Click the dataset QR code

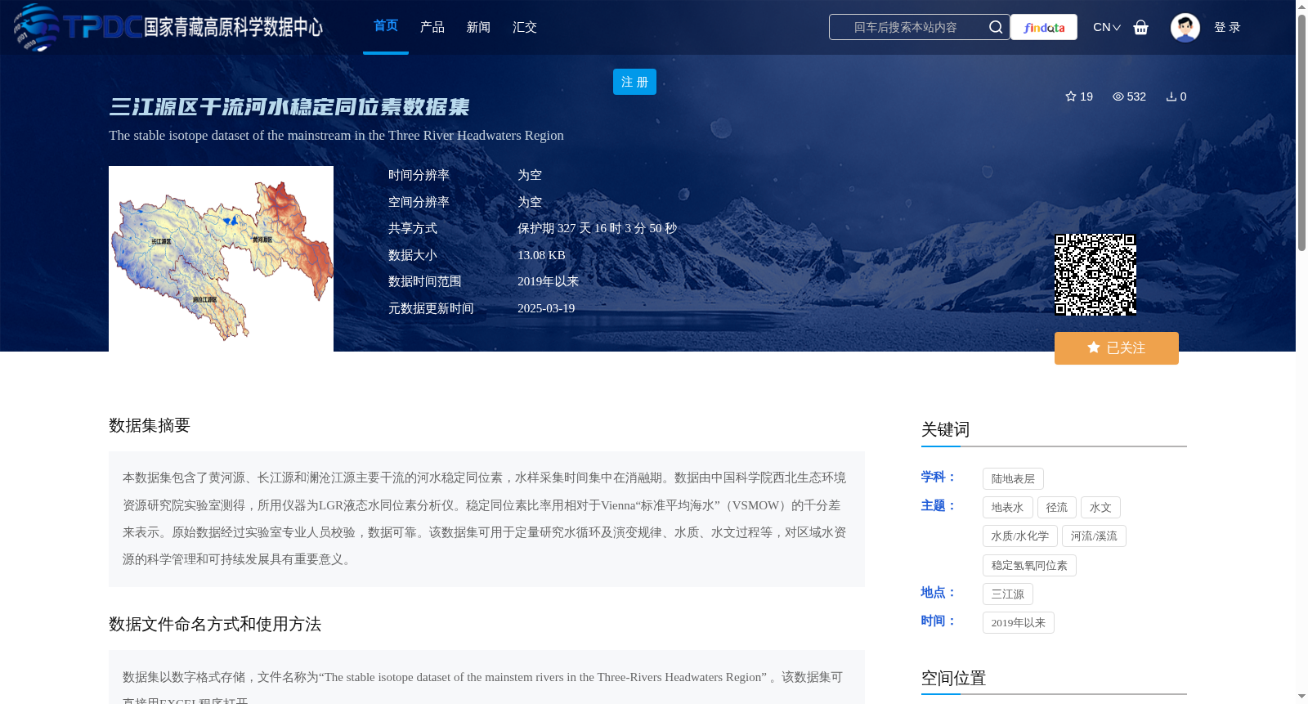[1095, 275]
